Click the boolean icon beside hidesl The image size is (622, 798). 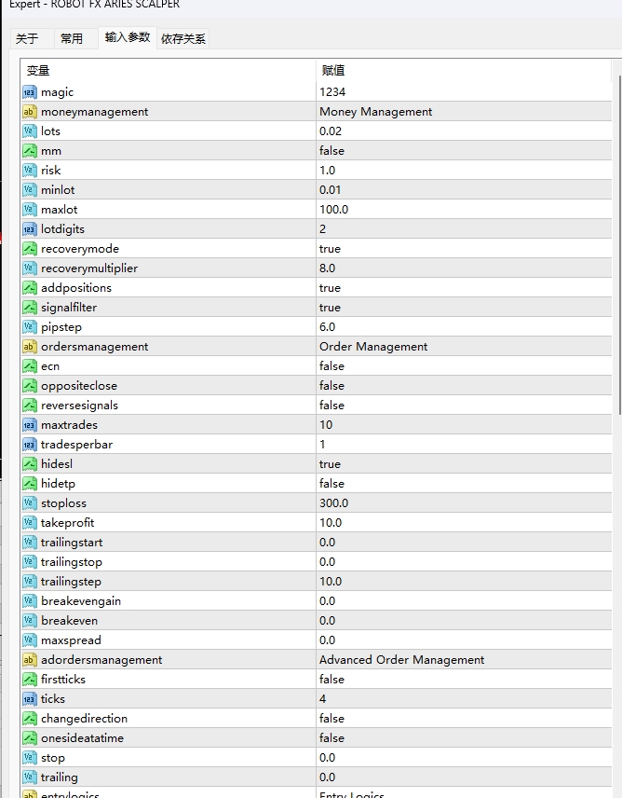[29, 464]
